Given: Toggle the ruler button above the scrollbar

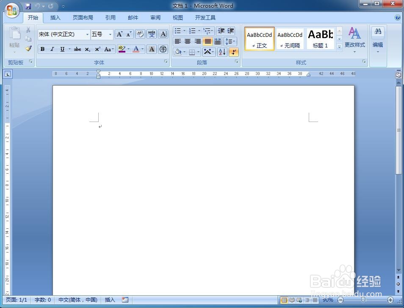Looking at the screenshot, I should (x=398, y=75).
